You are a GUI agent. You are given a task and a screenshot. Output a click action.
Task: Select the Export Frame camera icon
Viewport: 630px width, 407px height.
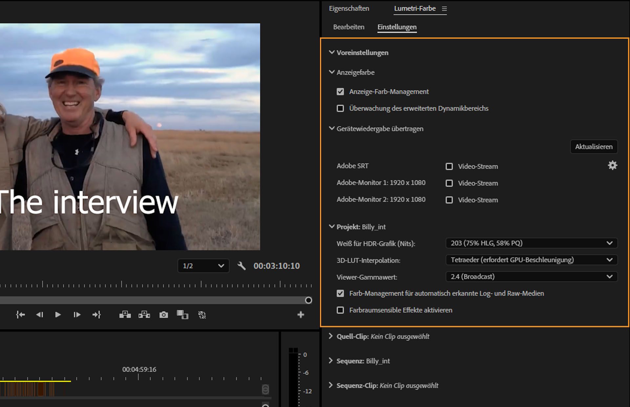(163, 314)
